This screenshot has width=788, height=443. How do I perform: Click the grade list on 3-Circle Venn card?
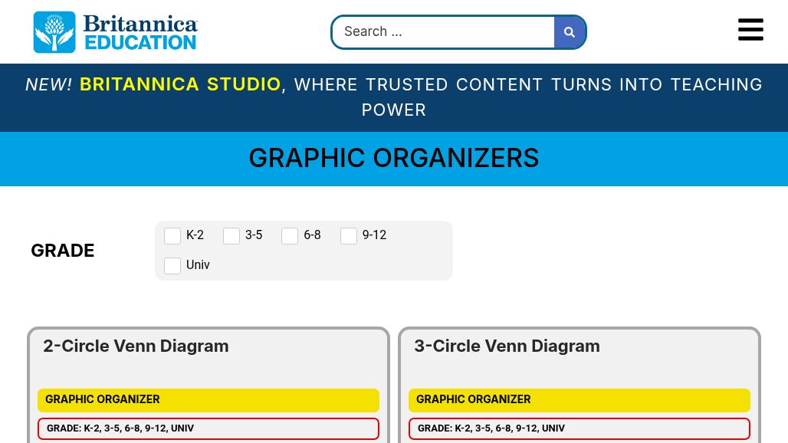(x=579, y=428)
